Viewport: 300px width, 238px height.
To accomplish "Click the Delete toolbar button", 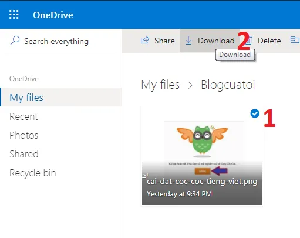I will pos(264,41).
